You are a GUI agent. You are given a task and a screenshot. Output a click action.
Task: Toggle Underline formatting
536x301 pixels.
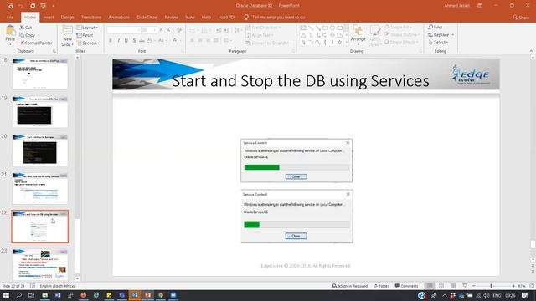[126, 41]
